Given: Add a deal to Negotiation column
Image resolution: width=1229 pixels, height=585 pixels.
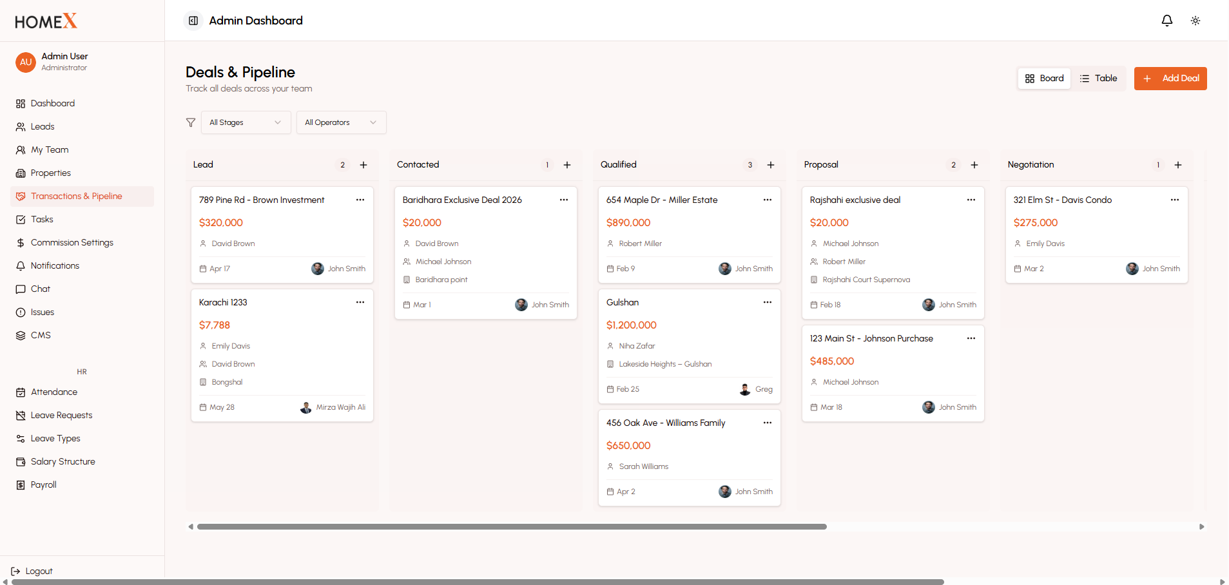Looking at the screenshot, I should coord(1177,165).
